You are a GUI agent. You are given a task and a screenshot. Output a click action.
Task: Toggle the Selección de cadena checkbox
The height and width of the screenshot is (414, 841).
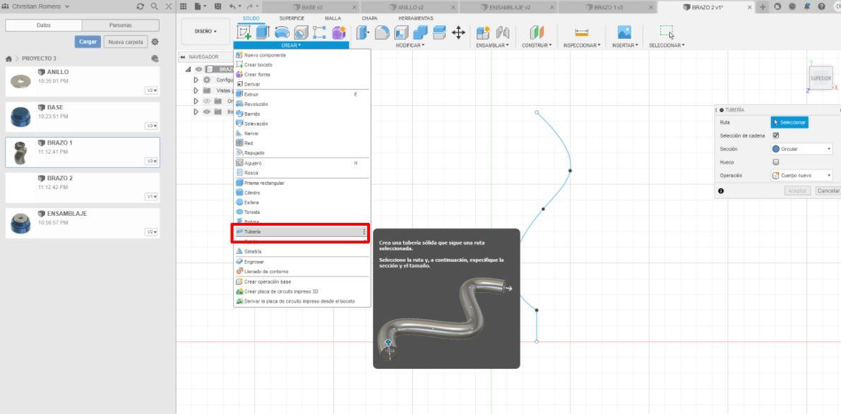point(775,135)
